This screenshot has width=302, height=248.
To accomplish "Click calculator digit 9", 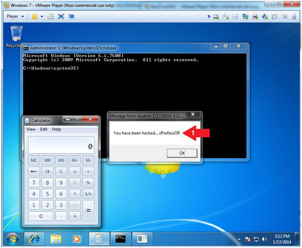I will pyautogui.click(x=61, y=183).
